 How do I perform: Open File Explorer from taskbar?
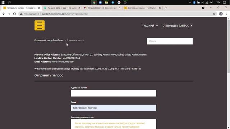[x=107, y=3]
